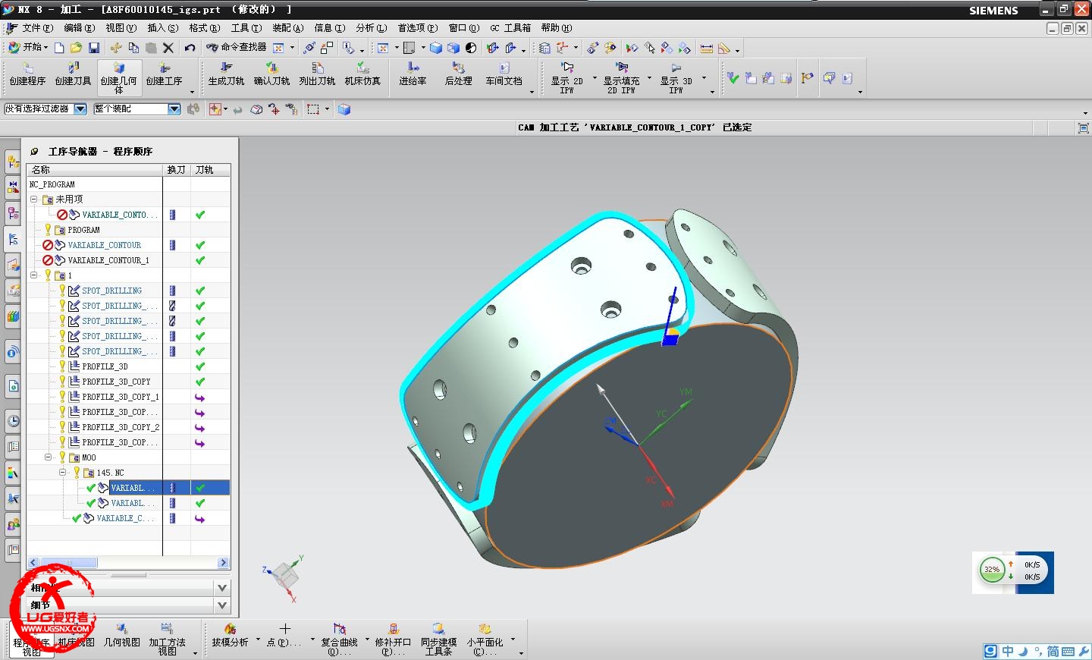The height and width of the screenshot is (660, 1092).
Task: Click the Create Geometry (创建几何体) icon
Action: point(119,78)
